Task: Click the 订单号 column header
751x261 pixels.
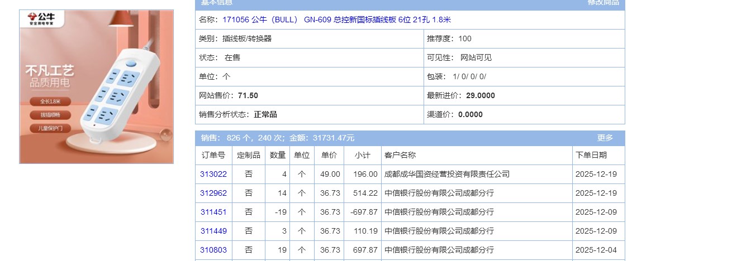Action: [213, 155]
